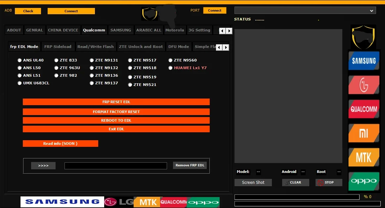The image size is (385, 208).
Task: Select the ZTE N9521 radio button
Action: click(130, 85)
